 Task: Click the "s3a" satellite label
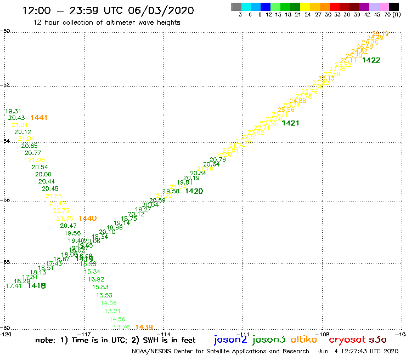(378, 340)
